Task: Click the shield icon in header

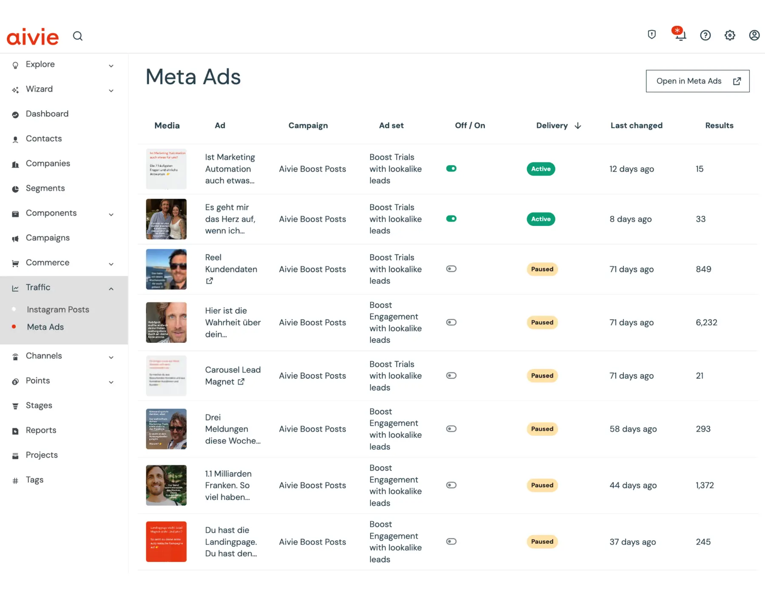Action: click(x=652, y=34)
